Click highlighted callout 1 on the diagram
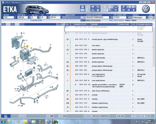Screen dimensions: 156x124 [x=27, y=46]
